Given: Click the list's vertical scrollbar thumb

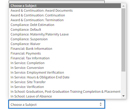Looking at the screenshot, I should [123, 40].
